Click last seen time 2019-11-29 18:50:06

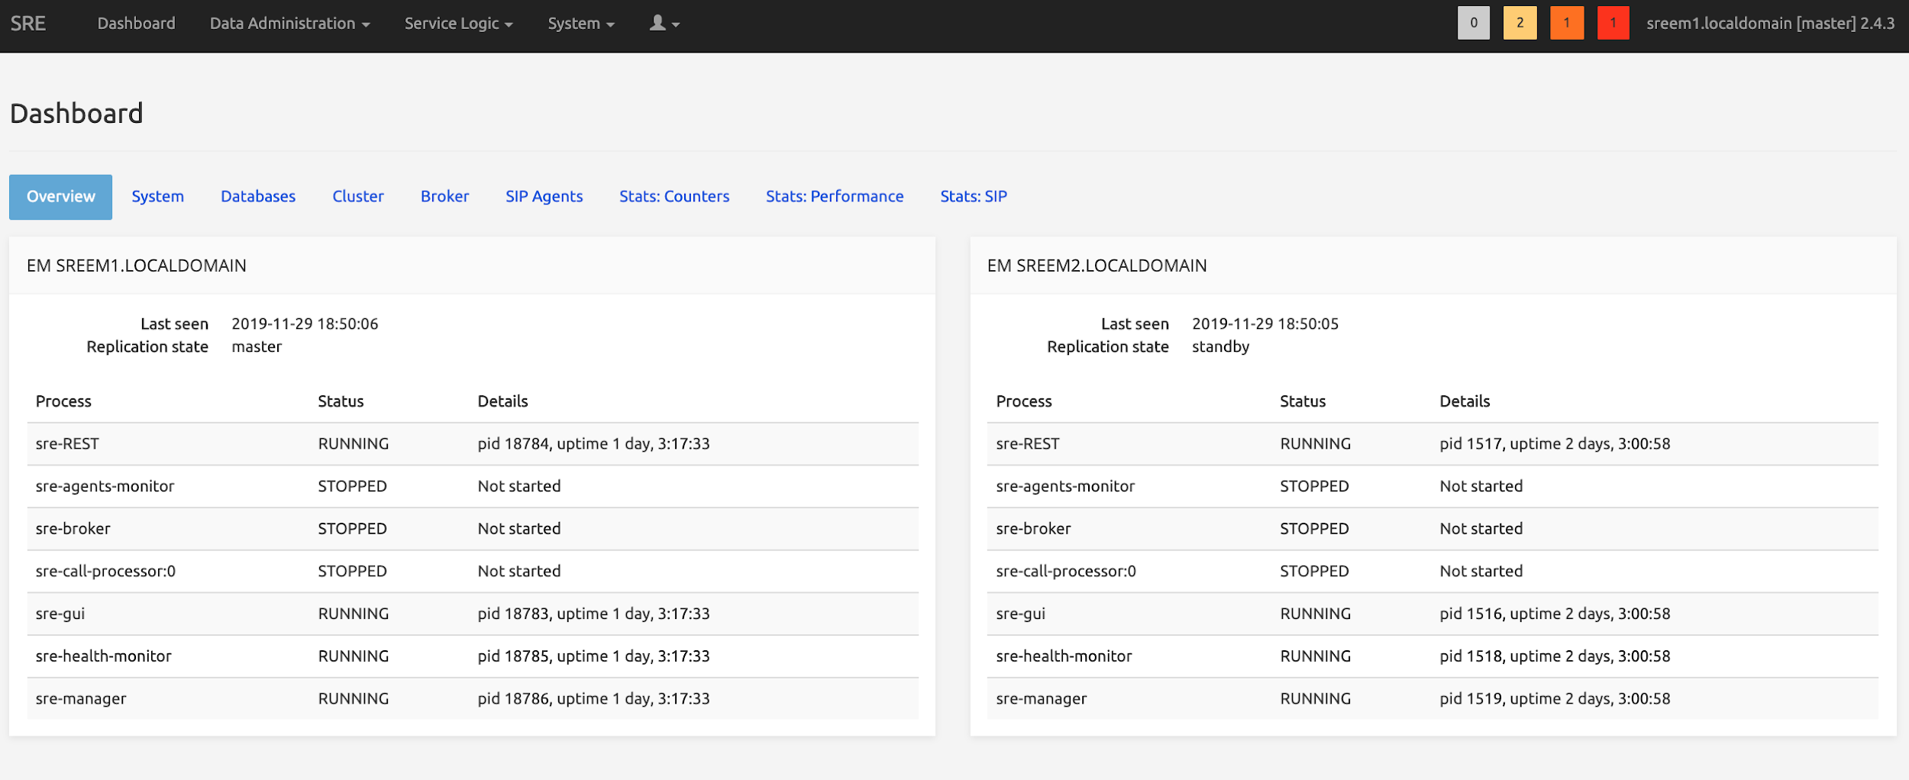(x=305, y=324)
